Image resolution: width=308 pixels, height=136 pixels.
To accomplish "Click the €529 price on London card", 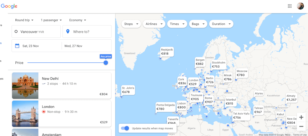I will [103, 122].
